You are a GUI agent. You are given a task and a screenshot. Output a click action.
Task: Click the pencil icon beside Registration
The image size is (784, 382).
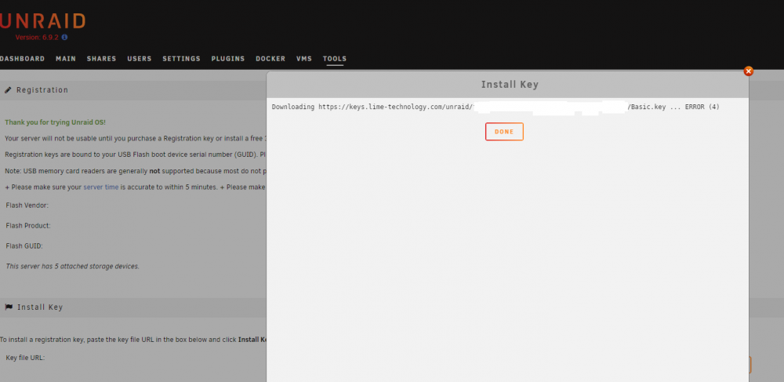click(x=8, y=90)
